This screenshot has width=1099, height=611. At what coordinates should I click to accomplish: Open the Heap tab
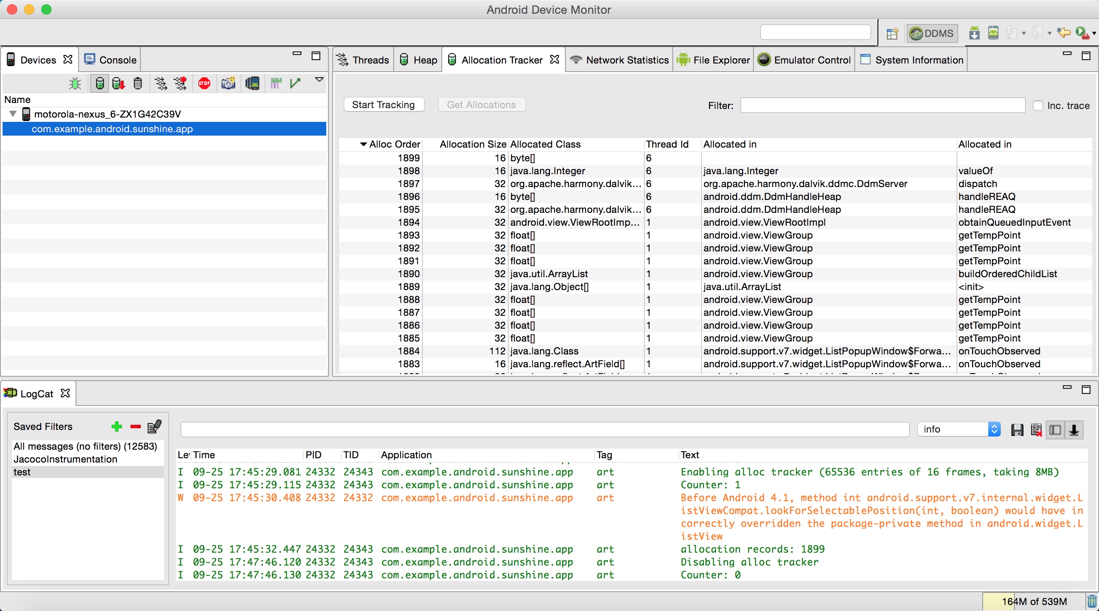pos(418,60)
